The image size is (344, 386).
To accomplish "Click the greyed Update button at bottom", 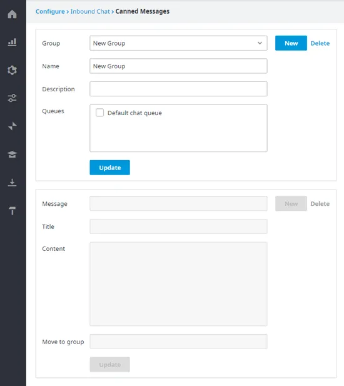I will tap(109, 365).
